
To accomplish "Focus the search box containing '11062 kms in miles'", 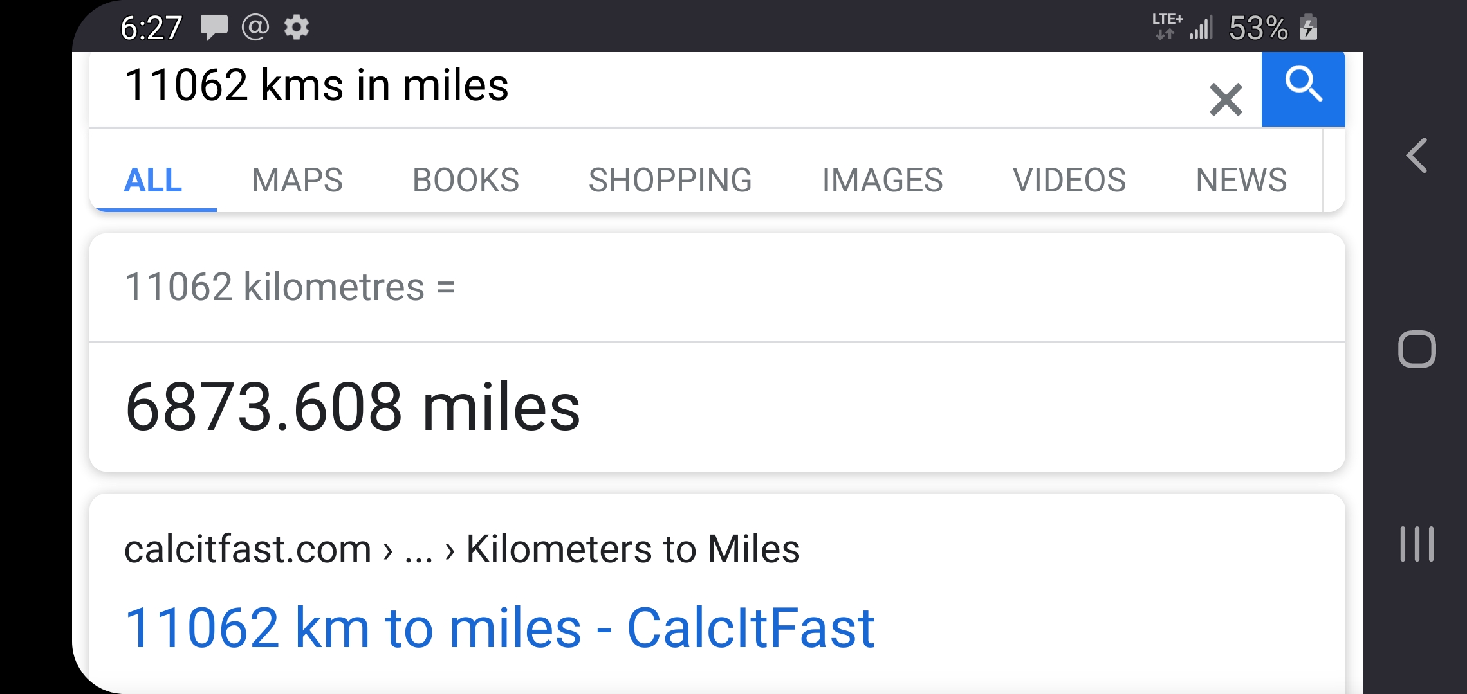I will pyautogui.click(x=579, y=87).
